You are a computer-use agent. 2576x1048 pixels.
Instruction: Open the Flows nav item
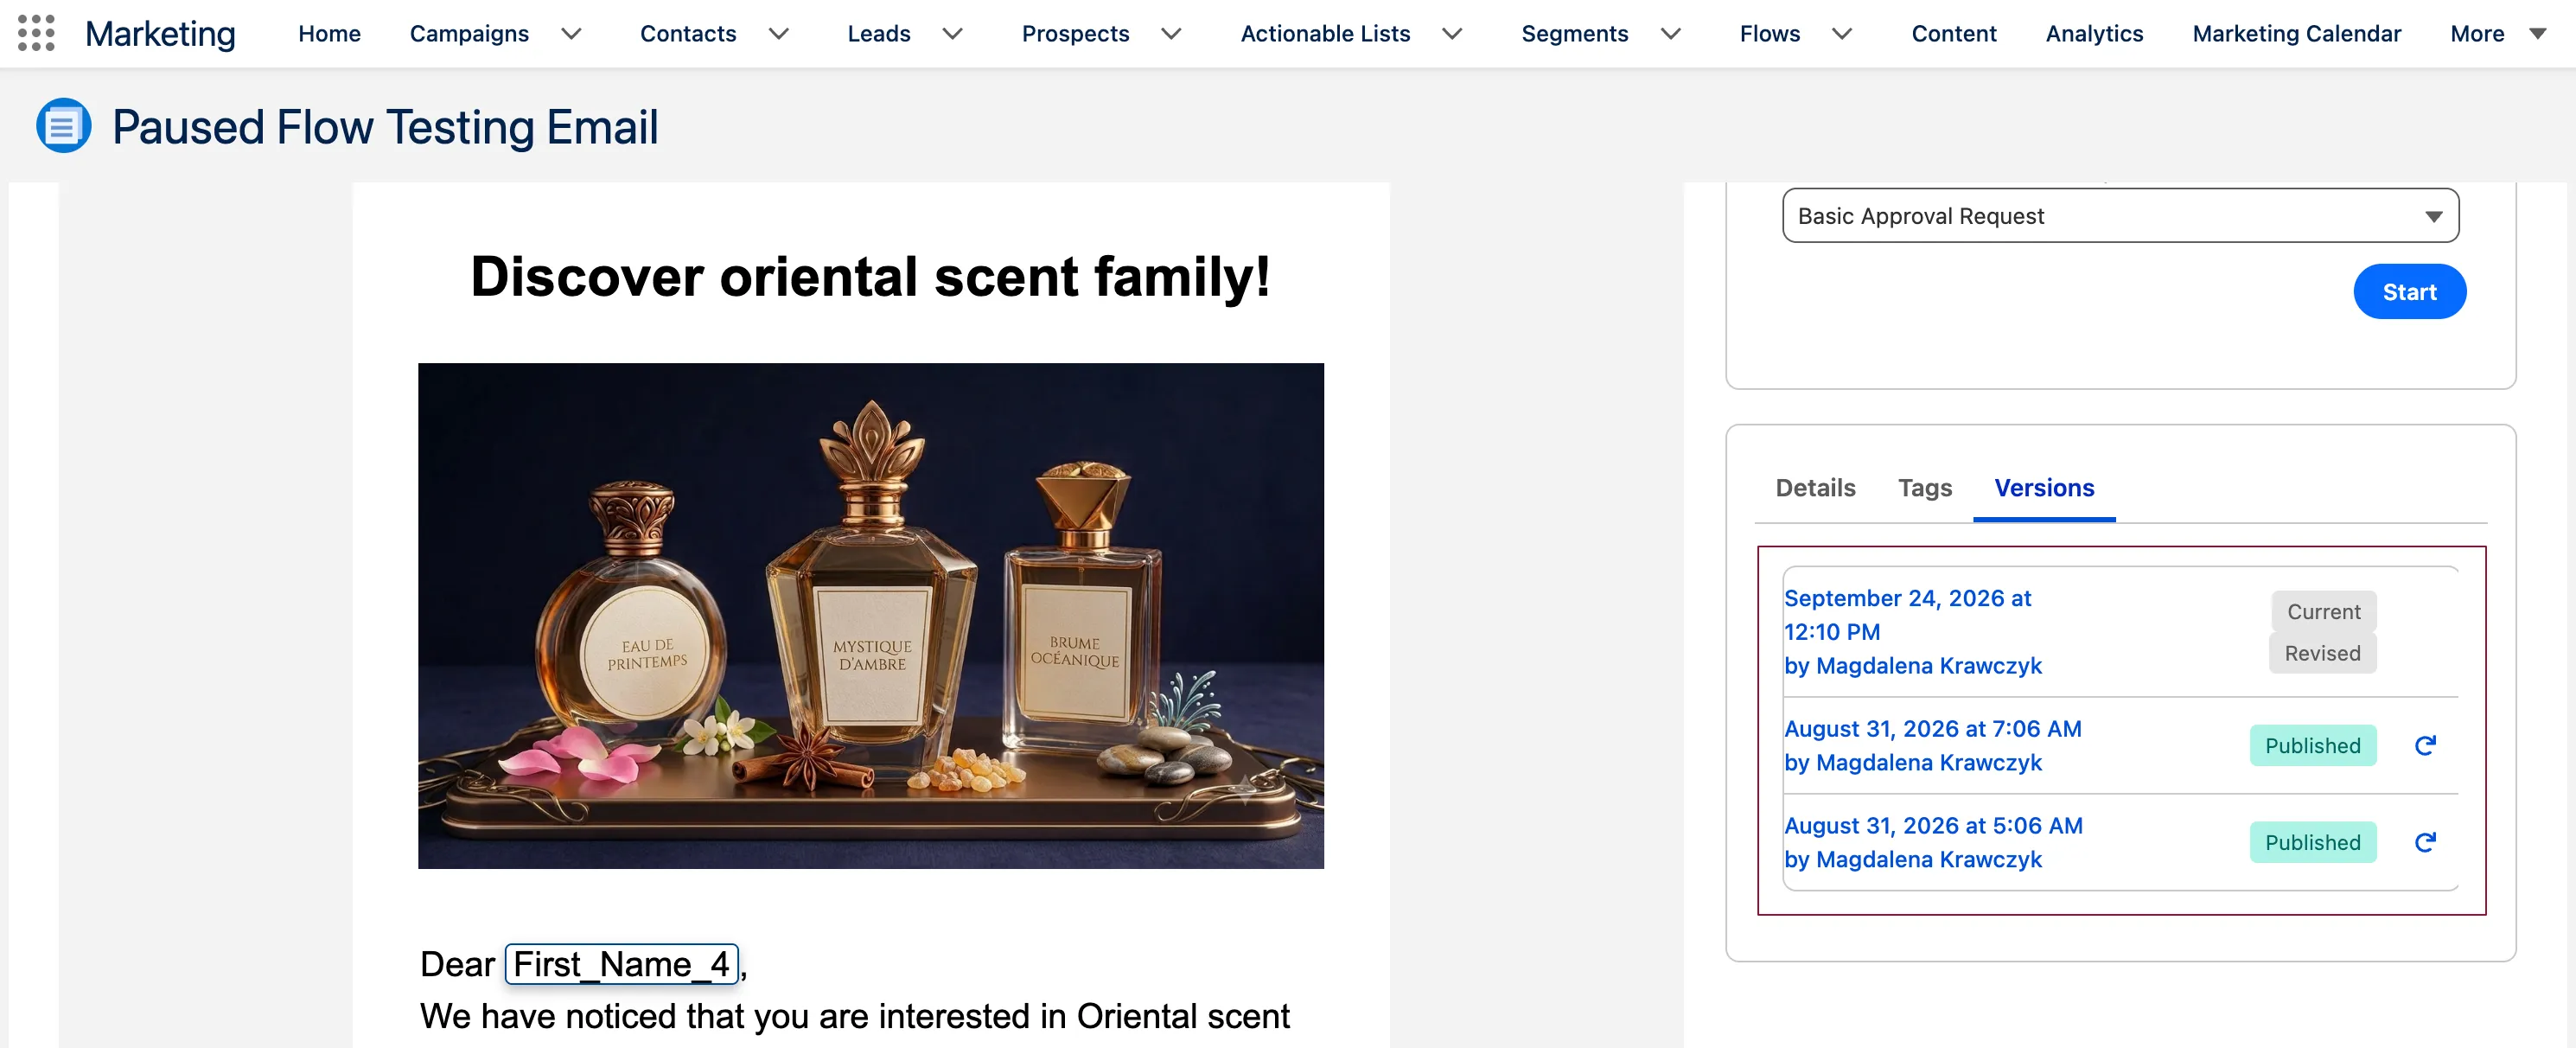[x=1769, y=34]
